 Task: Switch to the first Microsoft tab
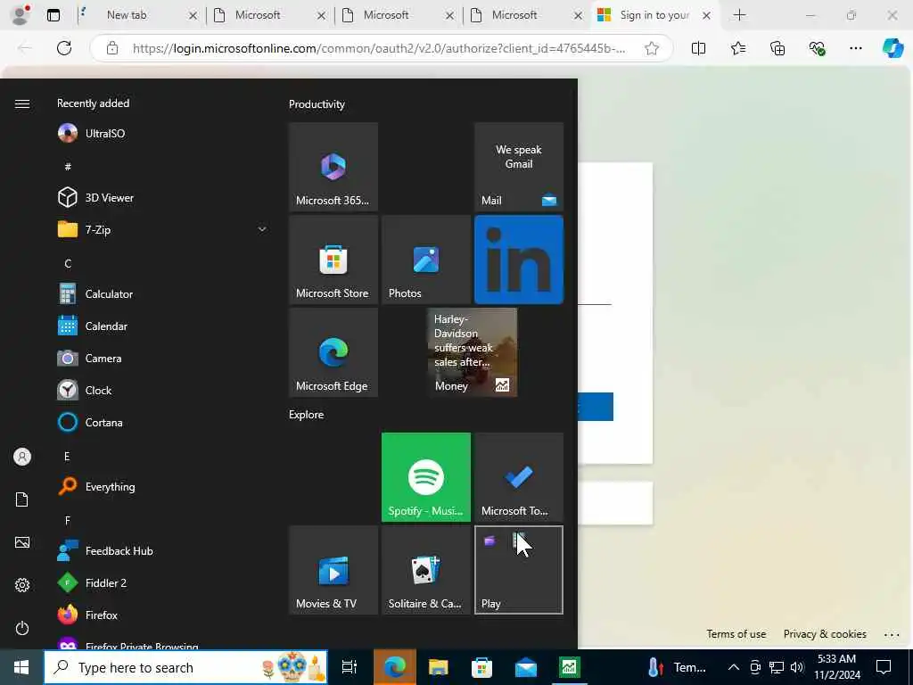coord(269,15)
